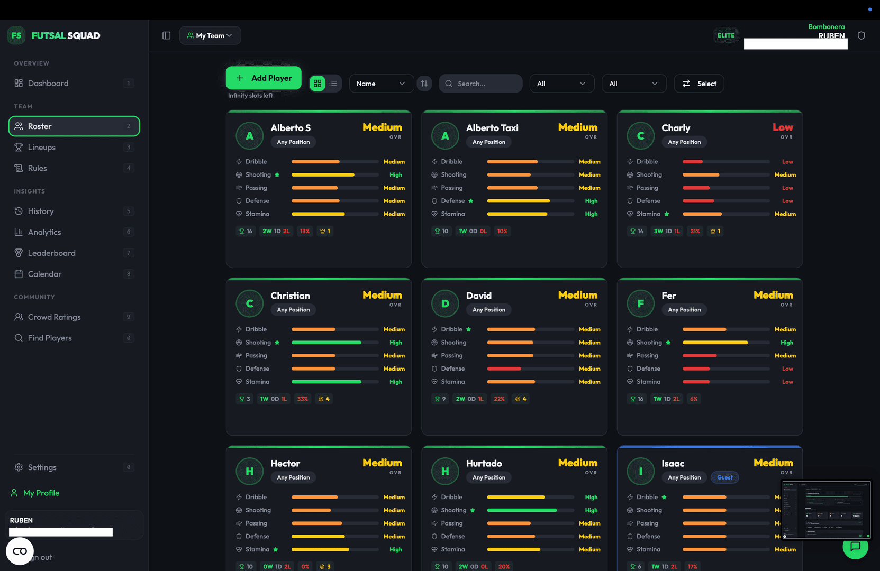Click the FS logo icon
Viewport: 880px width, 571px height.
(x=16, y=35)
